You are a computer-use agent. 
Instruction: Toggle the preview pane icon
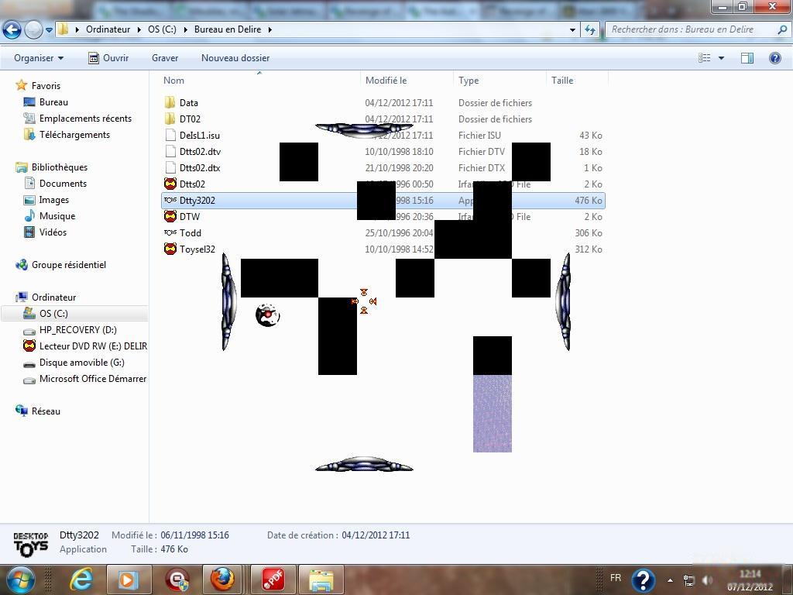(x=747, y=57)
